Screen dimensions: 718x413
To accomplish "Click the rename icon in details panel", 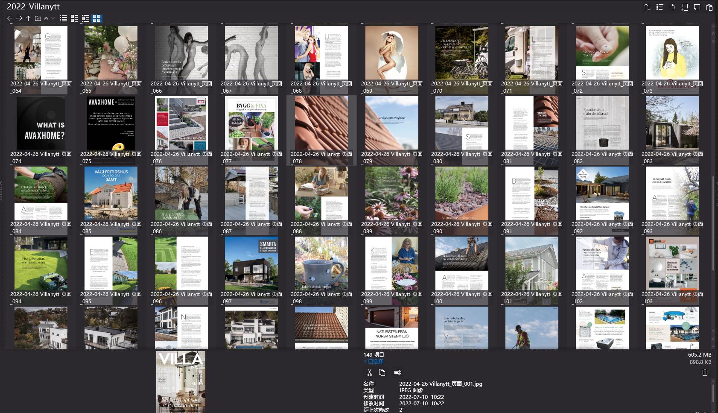I will coord(397,372).
